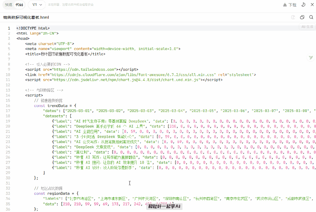
Task: Click line number 19 in gutter
Action: click(8, 121)
